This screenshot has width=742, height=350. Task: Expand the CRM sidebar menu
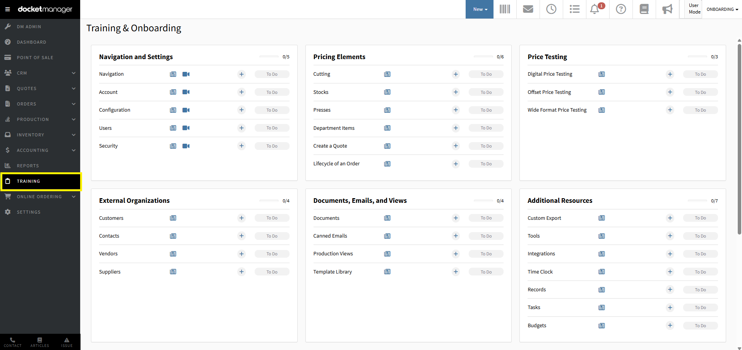40,73
